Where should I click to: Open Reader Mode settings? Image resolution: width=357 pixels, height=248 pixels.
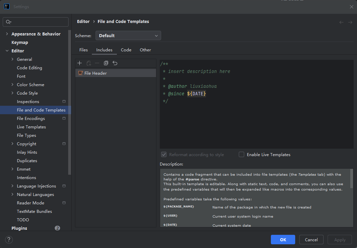[30, 203]
